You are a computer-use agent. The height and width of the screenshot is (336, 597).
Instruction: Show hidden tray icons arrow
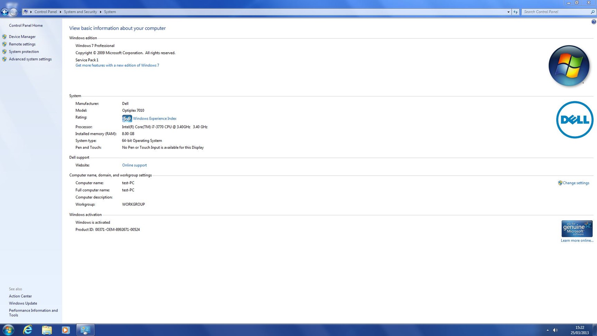tap(548, 330)
